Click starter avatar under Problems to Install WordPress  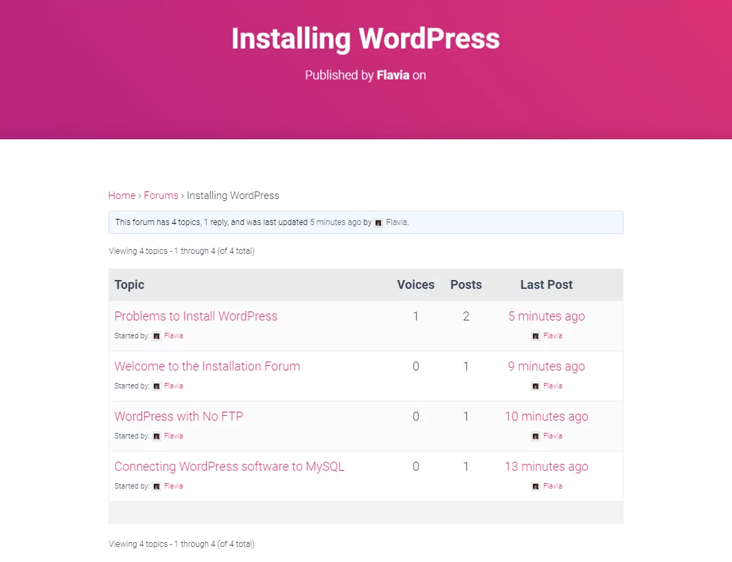[x=157, y=336]
